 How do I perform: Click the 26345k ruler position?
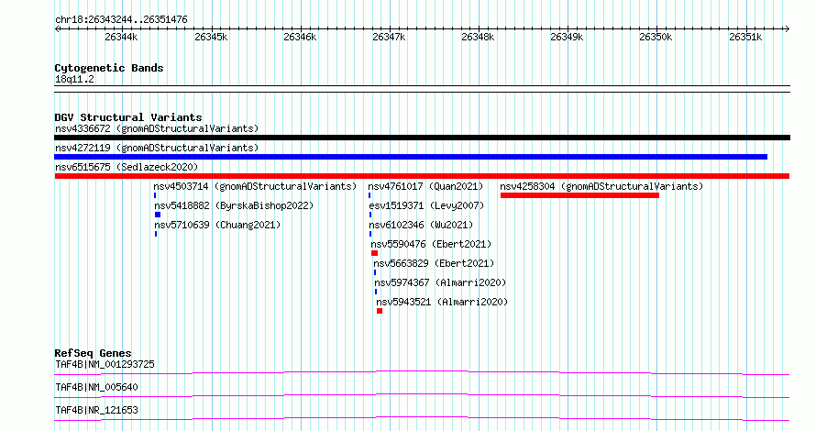tap(211, 37)
